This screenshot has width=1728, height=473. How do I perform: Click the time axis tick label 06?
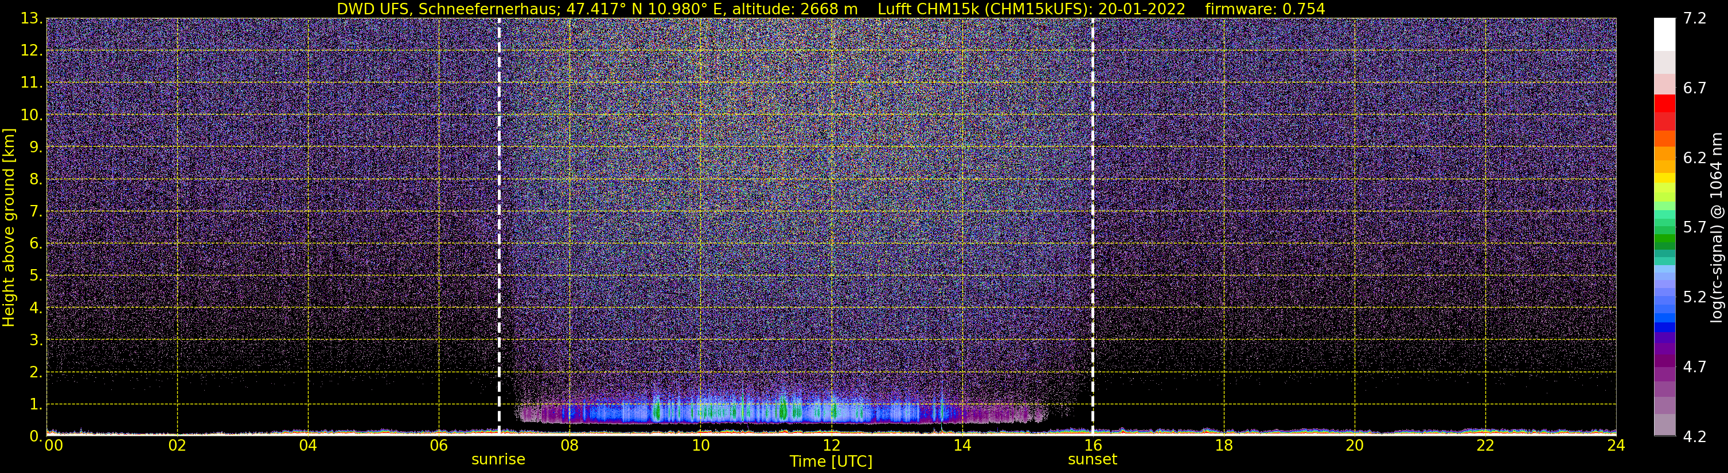[439, 446]
